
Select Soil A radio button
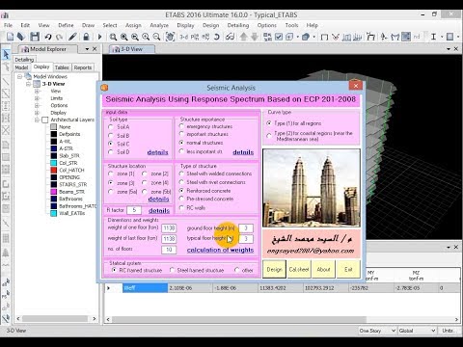[111, 127]
